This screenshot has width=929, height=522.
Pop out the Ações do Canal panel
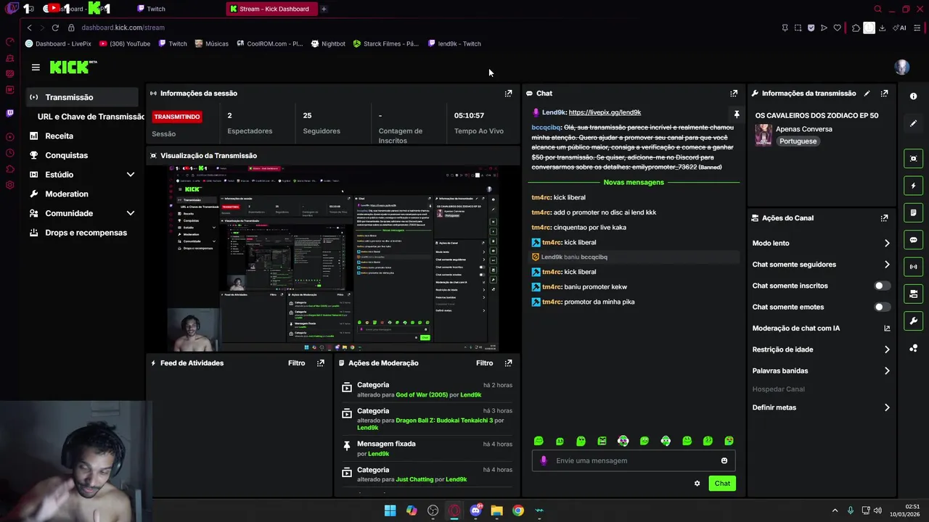(884, 218)
